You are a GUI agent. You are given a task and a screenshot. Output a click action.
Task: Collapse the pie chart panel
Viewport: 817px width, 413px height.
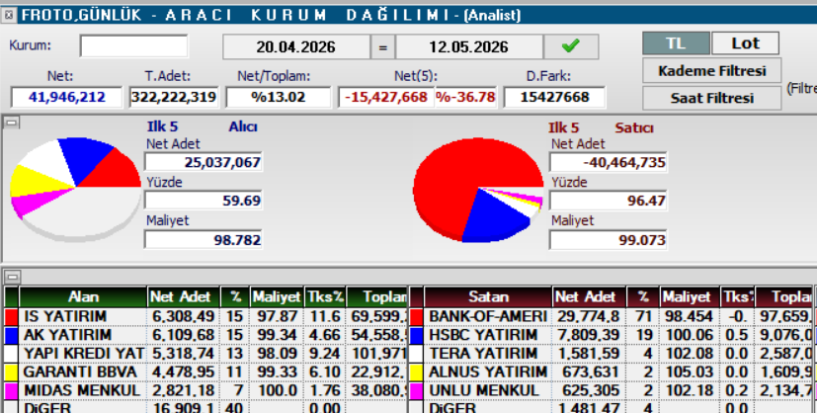[x=12, y=123]
